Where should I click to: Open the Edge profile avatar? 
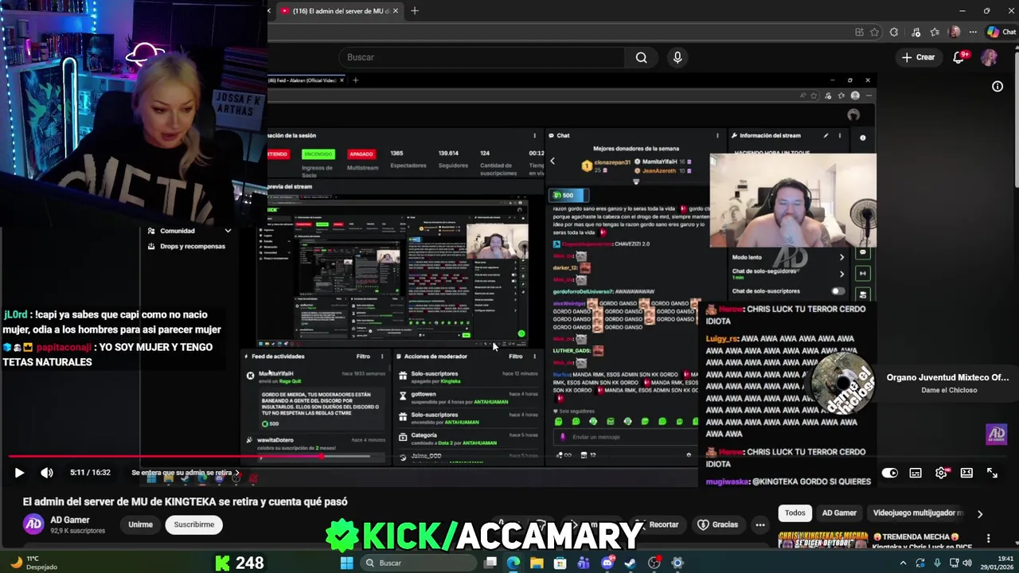(955, 32)
